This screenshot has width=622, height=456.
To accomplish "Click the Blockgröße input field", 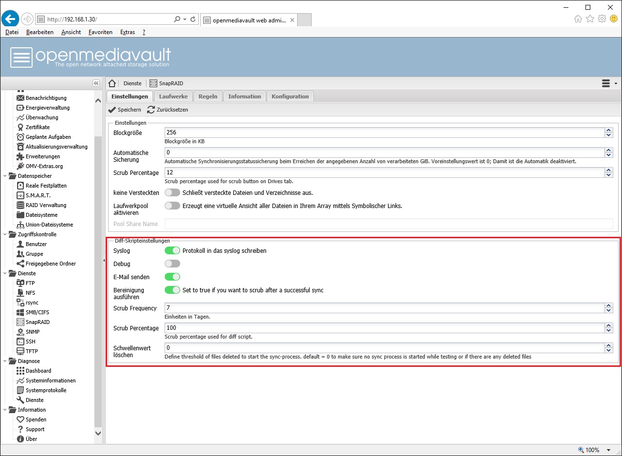I will 385,133.
